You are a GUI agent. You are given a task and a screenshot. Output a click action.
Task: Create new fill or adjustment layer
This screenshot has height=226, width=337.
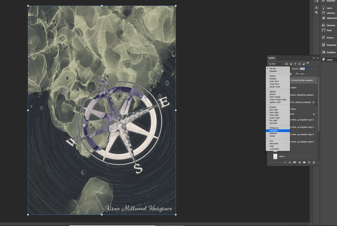click(x=300, y=162)
